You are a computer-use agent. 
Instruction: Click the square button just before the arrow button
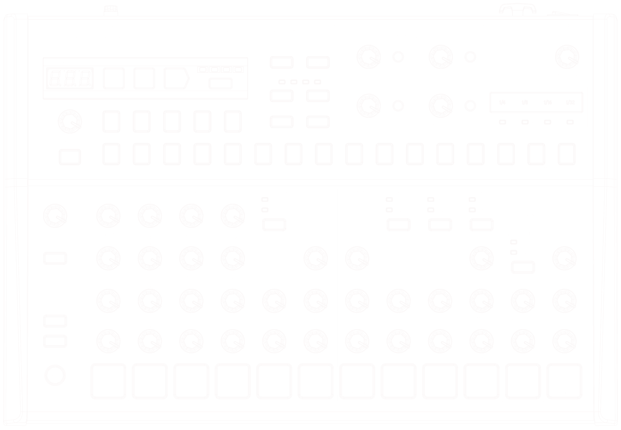(x=144, y=78)
